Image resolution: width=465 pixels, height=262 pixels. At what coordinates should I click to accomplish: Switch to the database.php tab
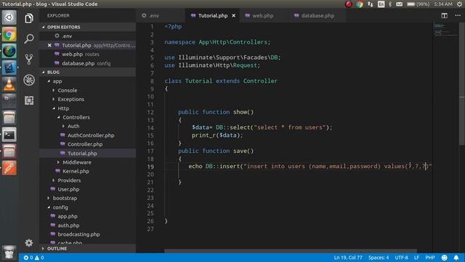pyautogui.click(x=318, y=15)
